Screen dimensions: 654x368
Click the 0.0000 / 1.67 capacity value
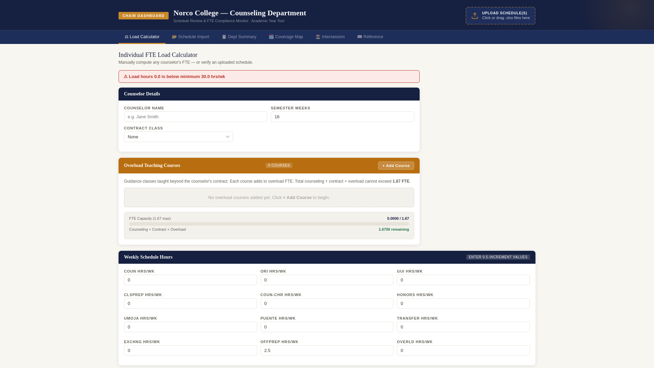tap(398, 219)
